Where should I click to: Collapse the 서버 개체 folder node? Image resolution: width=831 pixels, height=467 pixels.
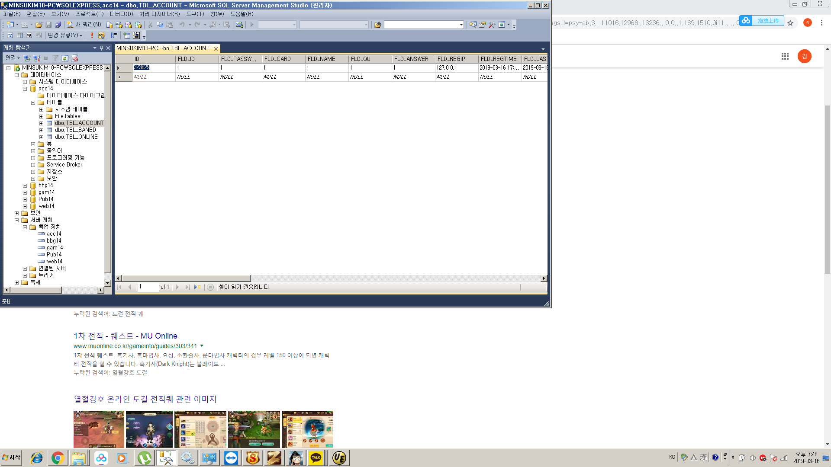click(16, 220)
